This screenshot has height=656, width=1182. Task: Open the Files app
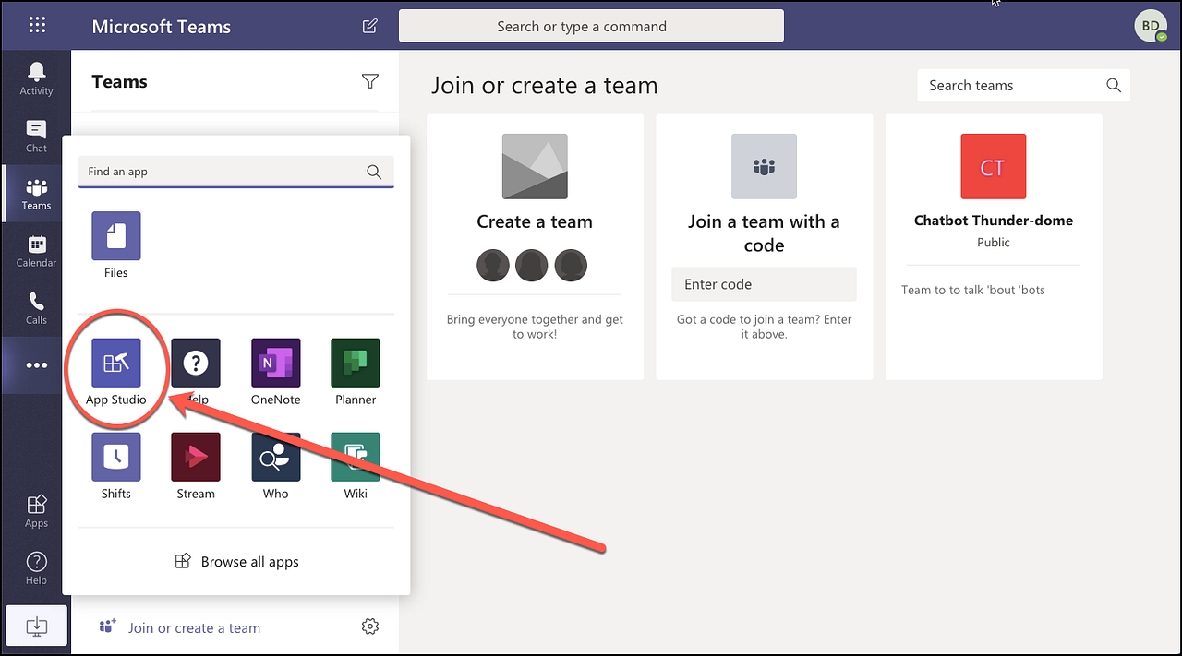pos(115,236)
